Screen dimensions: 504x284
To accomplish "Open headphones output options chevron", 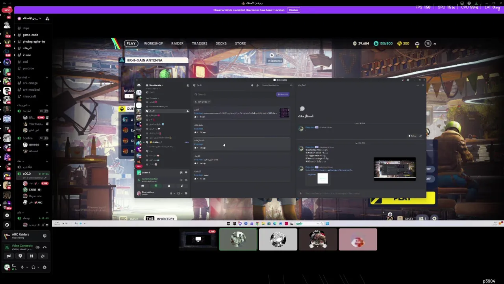I will (38, 267).
